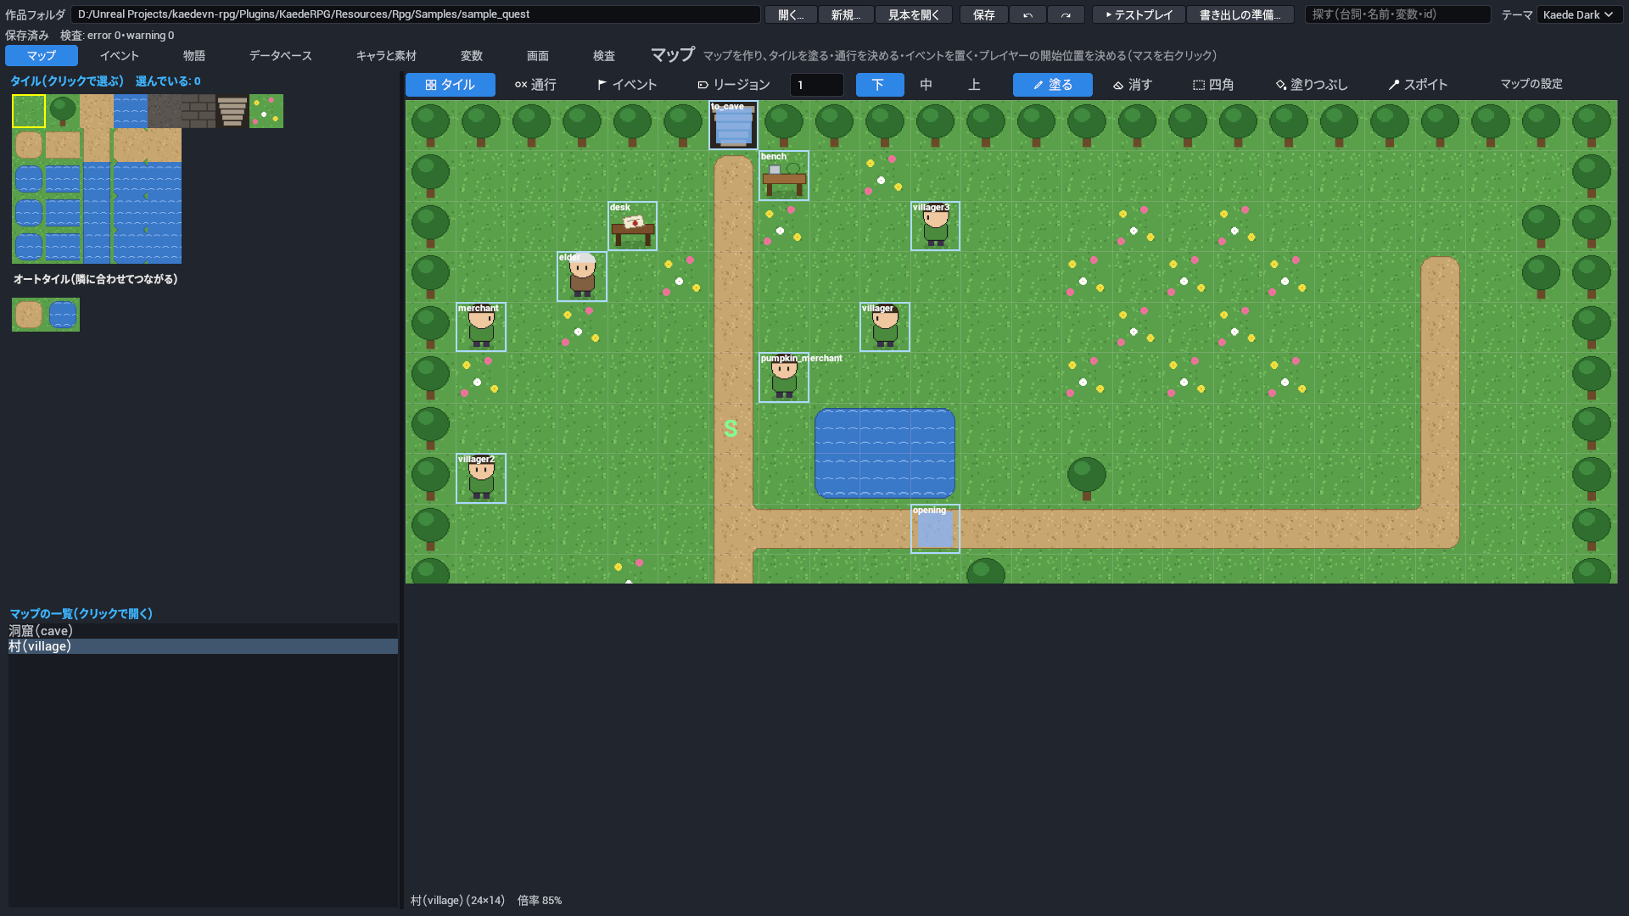The width and height of the screenshot is (1629, 916).
Task: Choose the 塗りつぶし fill tool
Action: pos(1312,85)
